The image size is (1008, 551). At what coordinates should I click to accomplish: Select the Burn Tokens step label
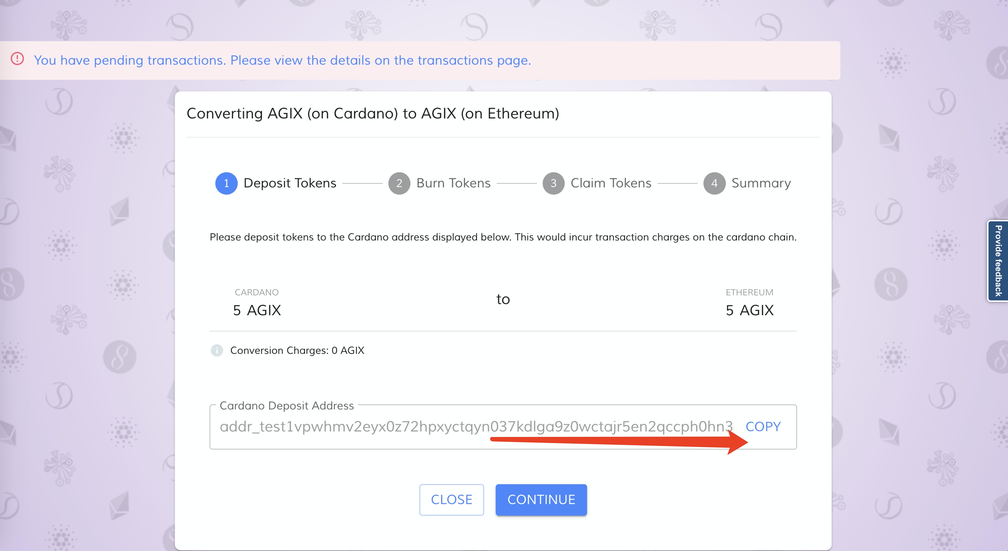pyautogui.click(x=453, y=183)
